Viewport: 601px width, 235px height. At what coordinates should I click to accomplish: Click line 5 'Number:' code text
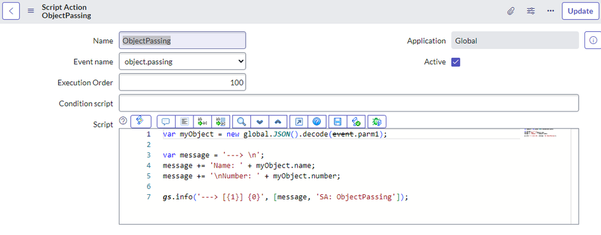pyautogui.click(x=251, y=176)
